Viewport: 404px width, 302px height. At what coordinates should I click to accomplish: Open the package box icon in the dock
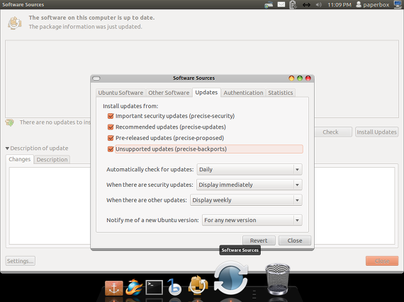[198, 285]
